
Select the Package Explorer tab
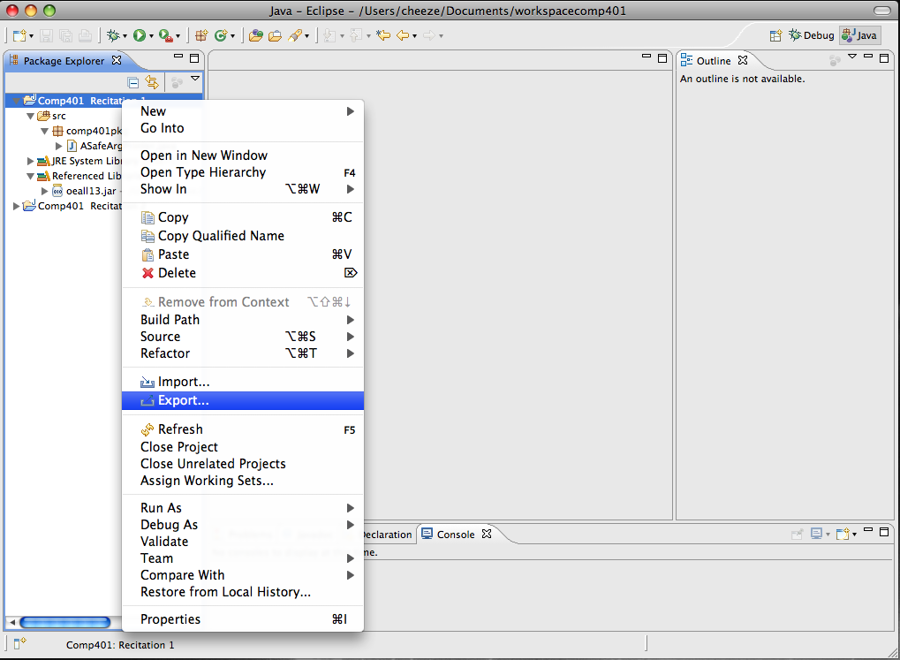coord(64,60)
